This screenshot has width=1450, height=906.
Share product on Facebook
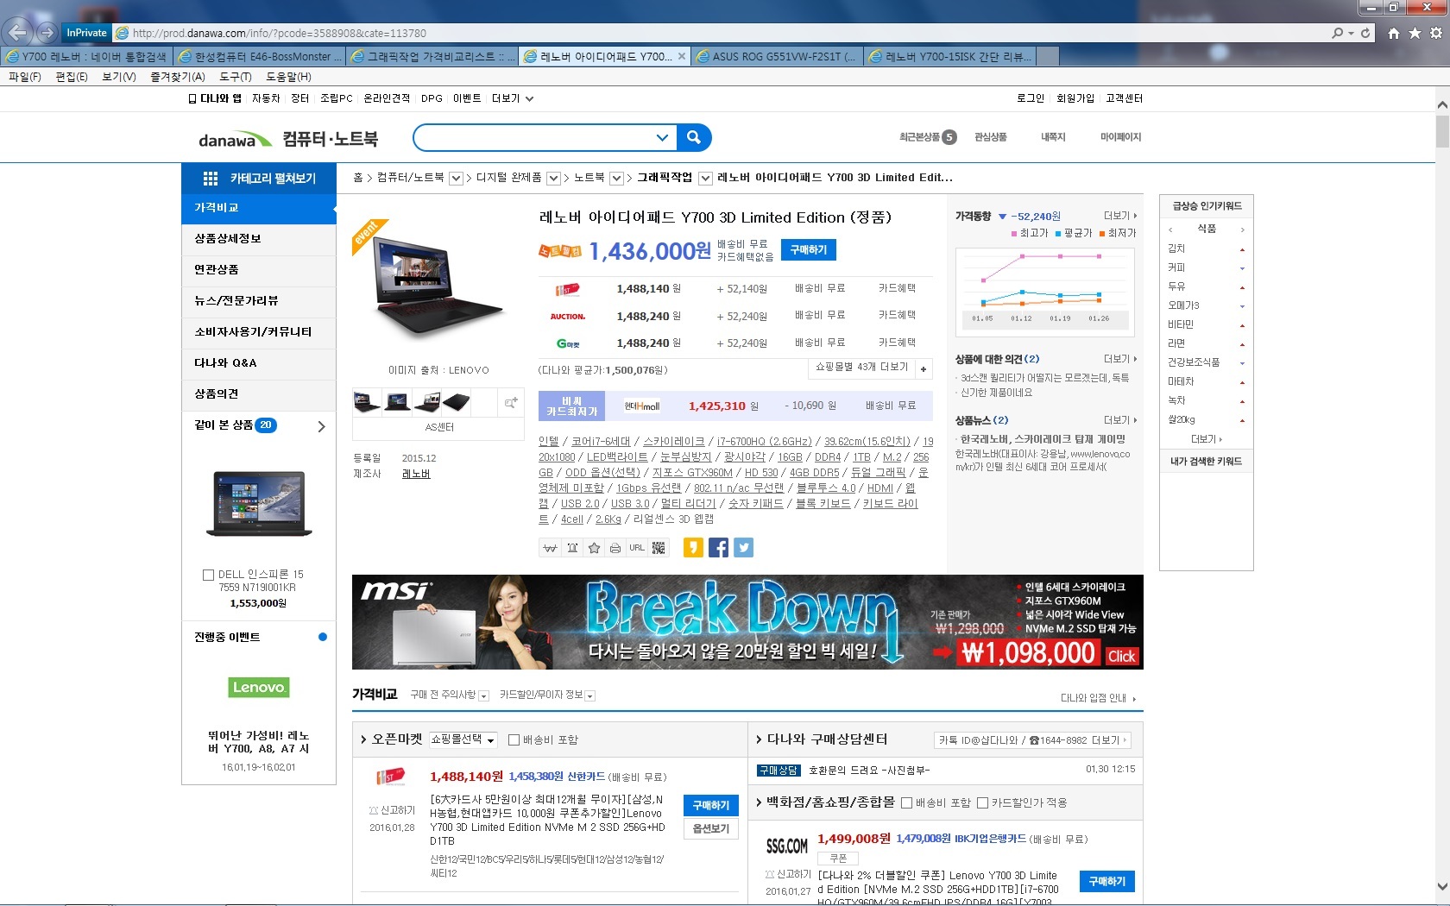tap(718, 548)
